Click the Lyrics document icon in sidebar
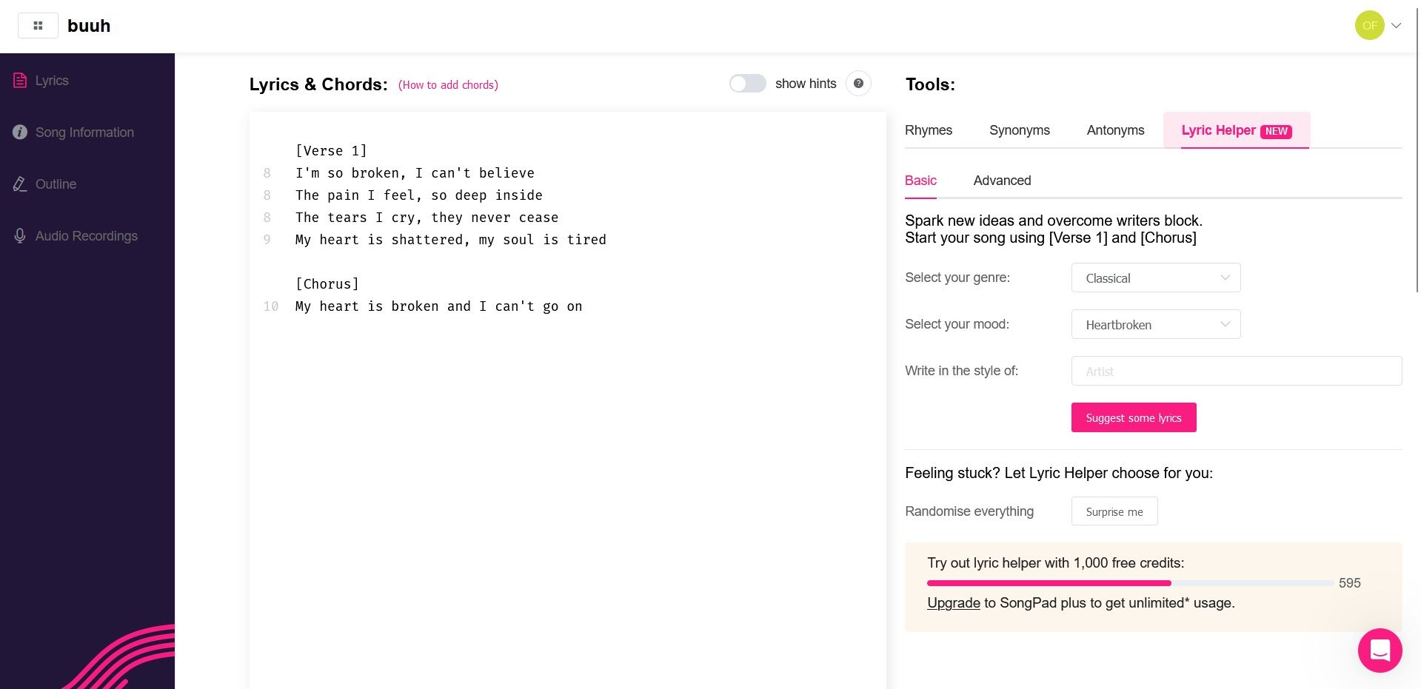Screen dimensions: 1421x689 (x=20, y=81)
